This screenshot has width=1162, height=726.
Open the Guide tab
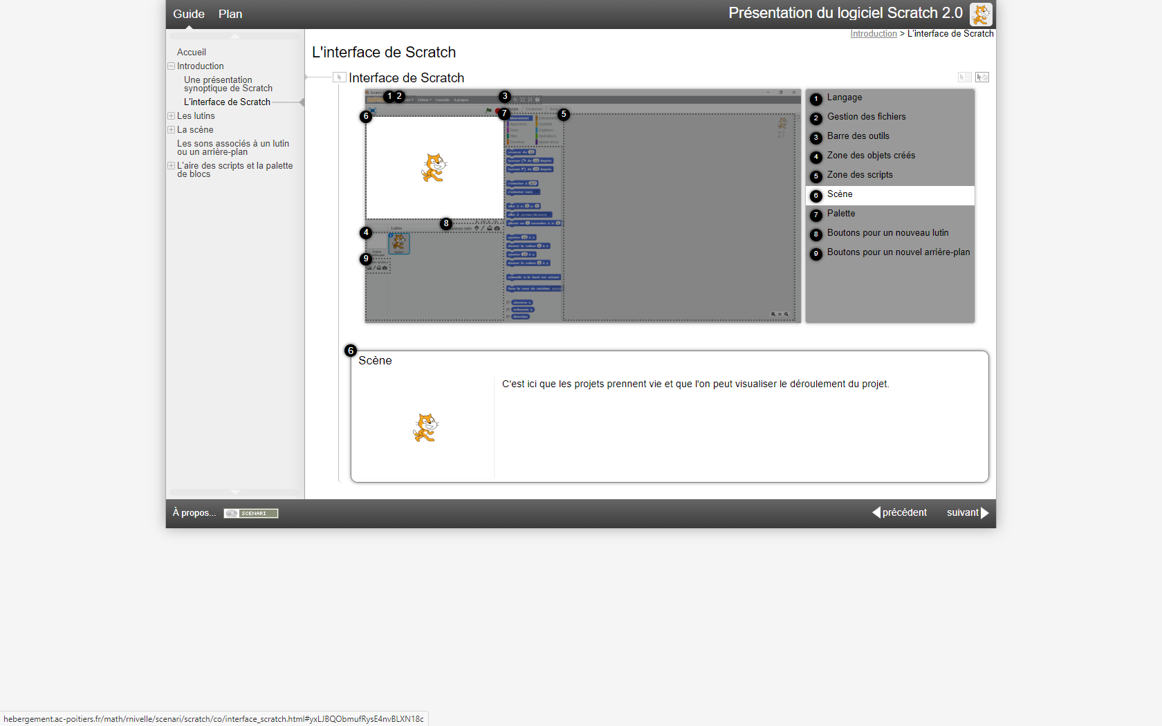(188, 14)
